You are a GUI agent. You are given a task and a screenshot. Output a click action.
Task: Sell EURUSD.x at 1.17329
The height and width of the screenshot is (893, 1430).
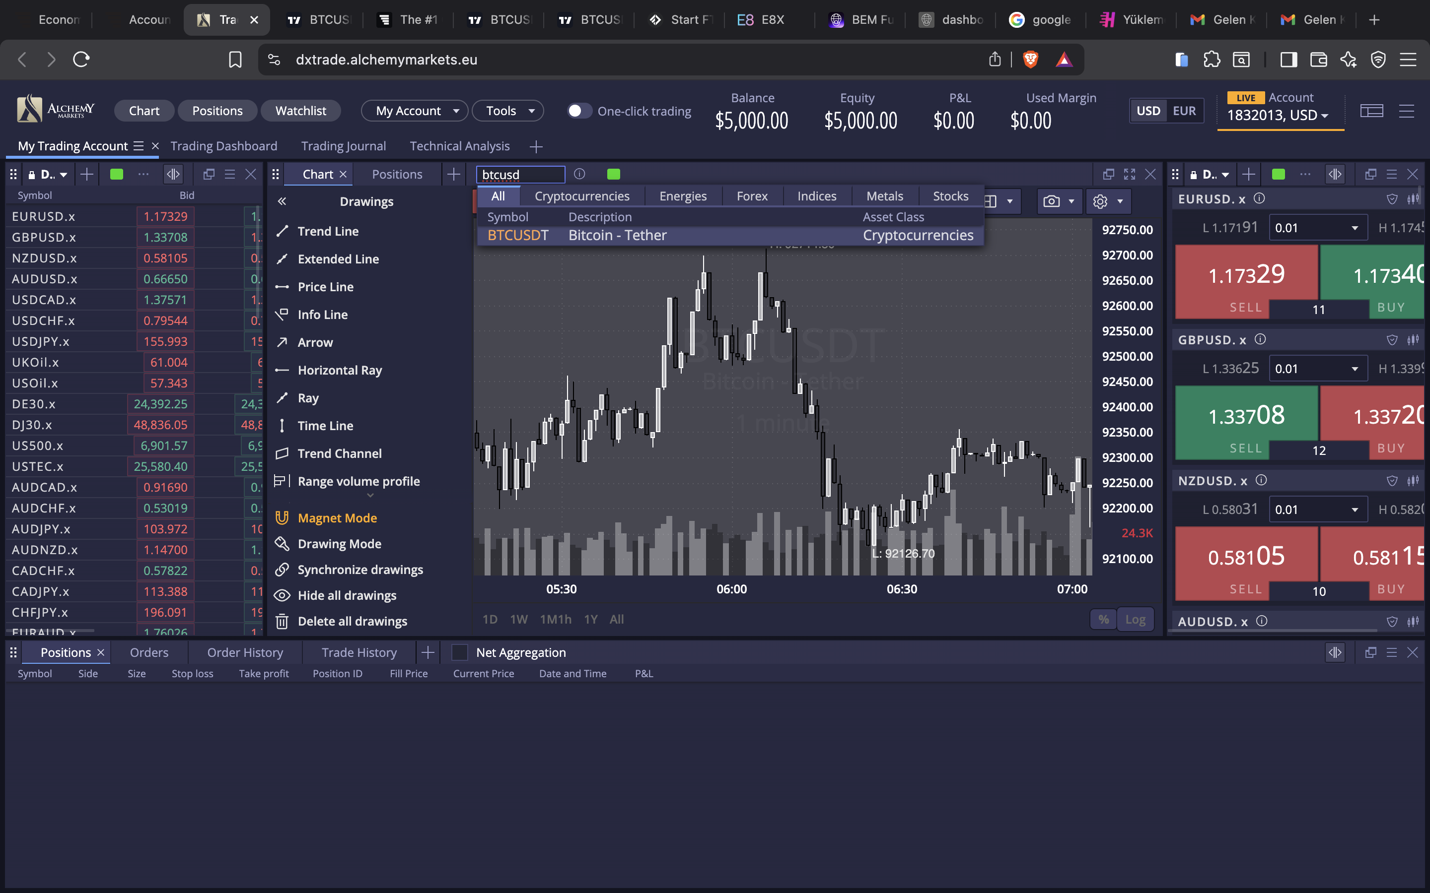1246,282
